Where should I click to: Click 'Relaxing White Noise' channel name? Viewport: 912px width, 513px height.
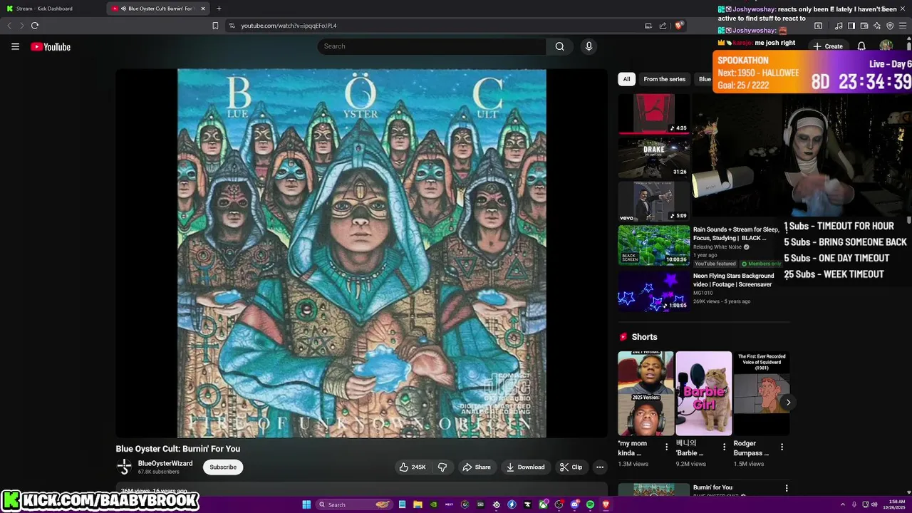[717, 247]
